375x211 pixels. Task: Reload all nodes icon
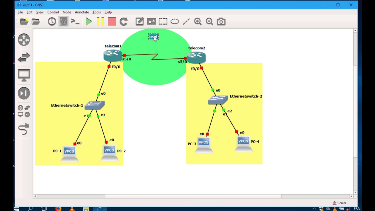pyautogui.click(x=124, y=21)
